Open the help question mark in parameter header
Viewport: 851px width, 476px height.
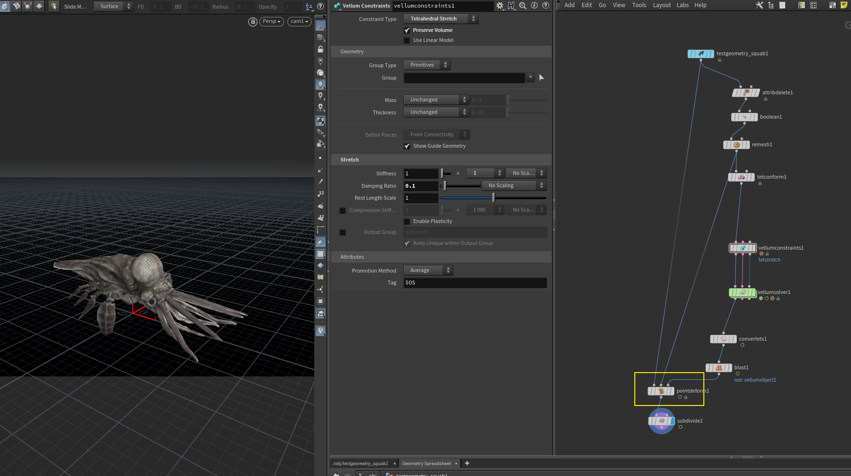point(546,6)
